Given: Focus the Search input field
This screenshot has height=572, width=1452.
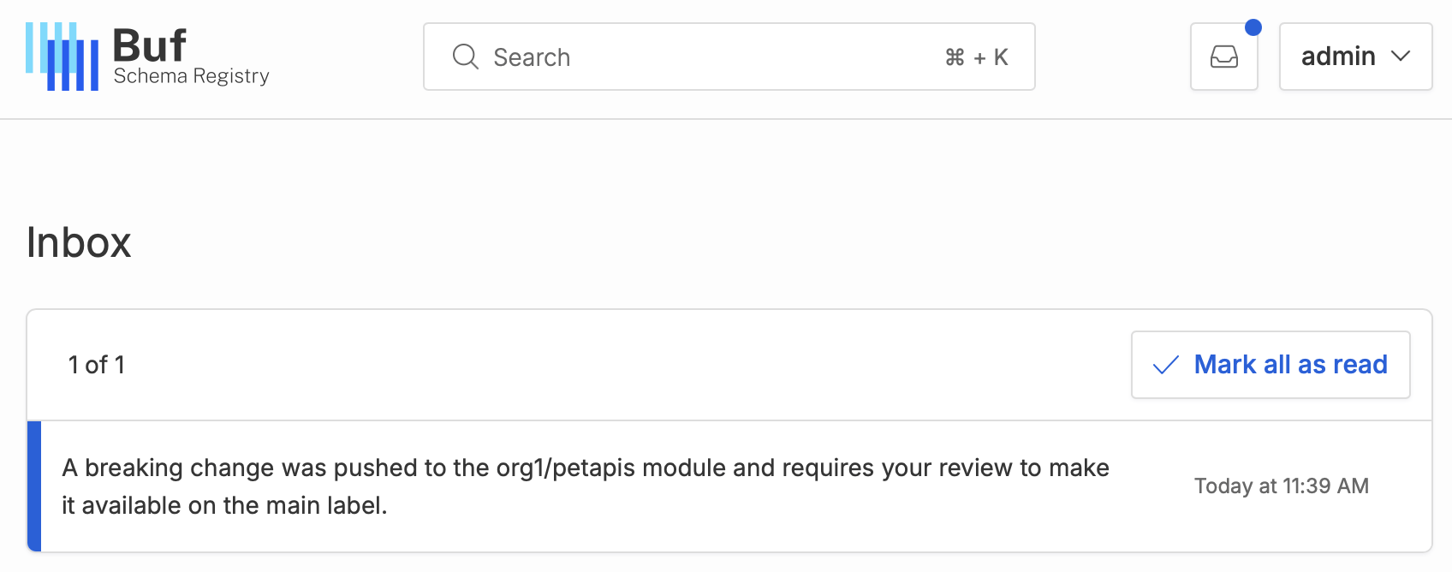Looking at the screenshot, I should pyautogui.click(x=729, y=57).
